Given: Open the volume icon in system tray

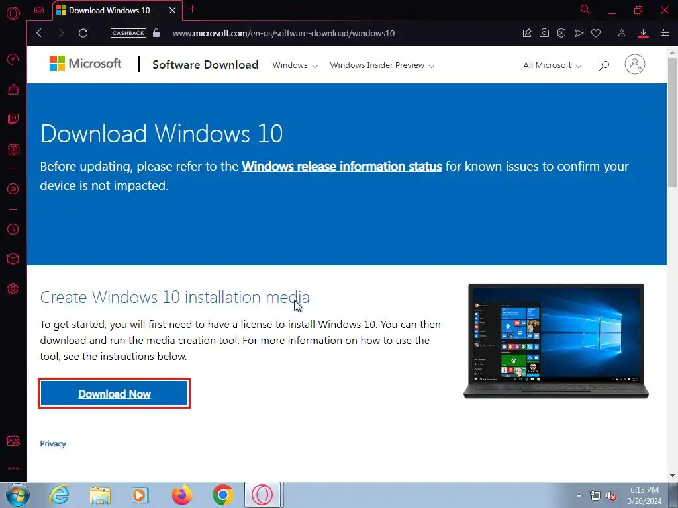Looking at the screenshot, I should click(611, 496).
